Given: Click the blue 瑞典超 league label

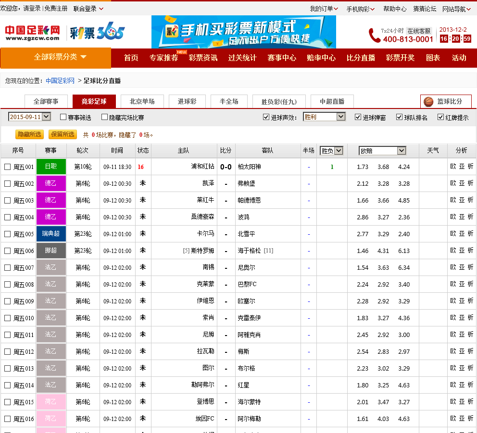Looking at the screenshot, I should tap(51, 233).
